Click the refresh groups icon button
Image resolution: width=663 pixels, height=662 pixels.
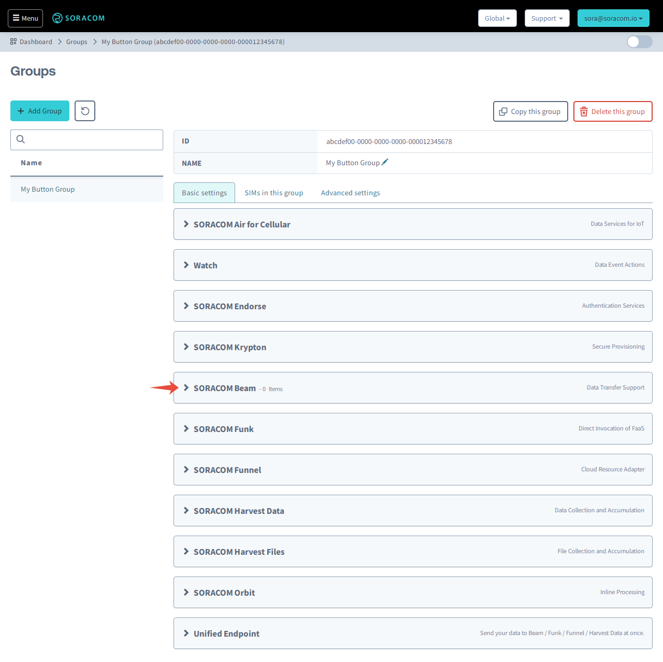[x=85, y=111]
